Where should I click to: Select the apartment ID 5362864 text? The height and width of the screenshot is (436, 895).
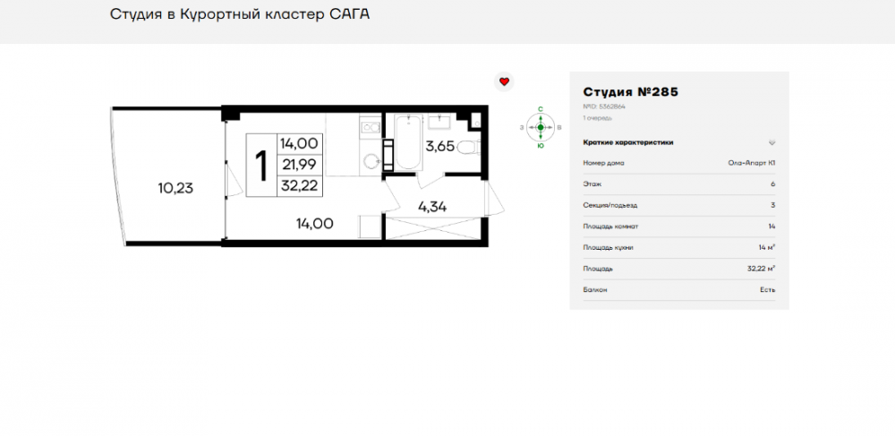click(x=604, y=107)
